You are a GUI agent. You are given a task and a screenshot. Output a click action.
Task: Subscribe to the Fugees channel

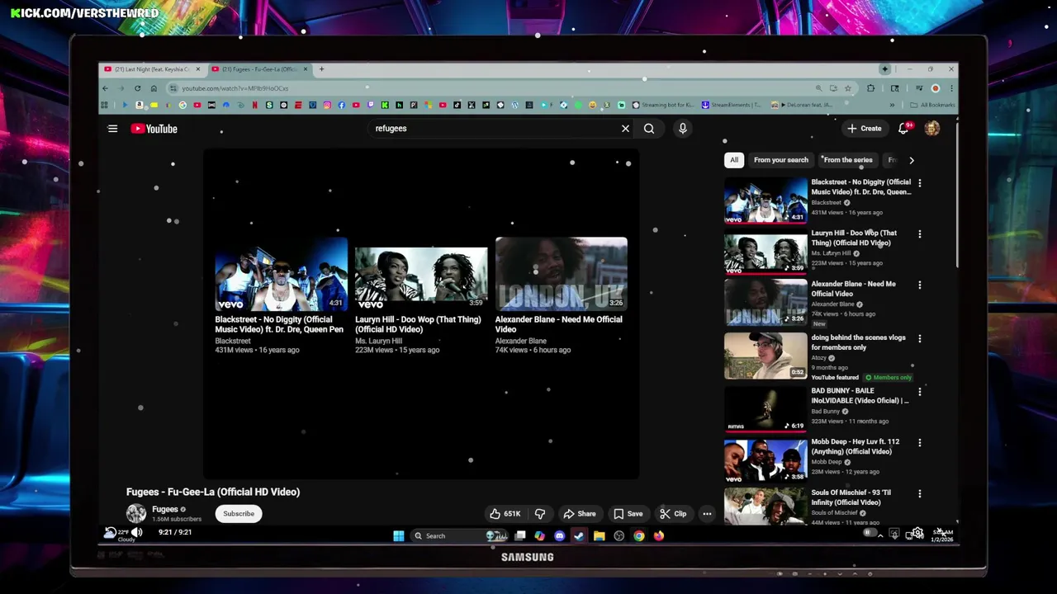(239, 513)
